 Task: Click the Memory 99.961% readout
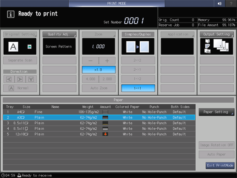pyautogui.click(x=216, y=20)
